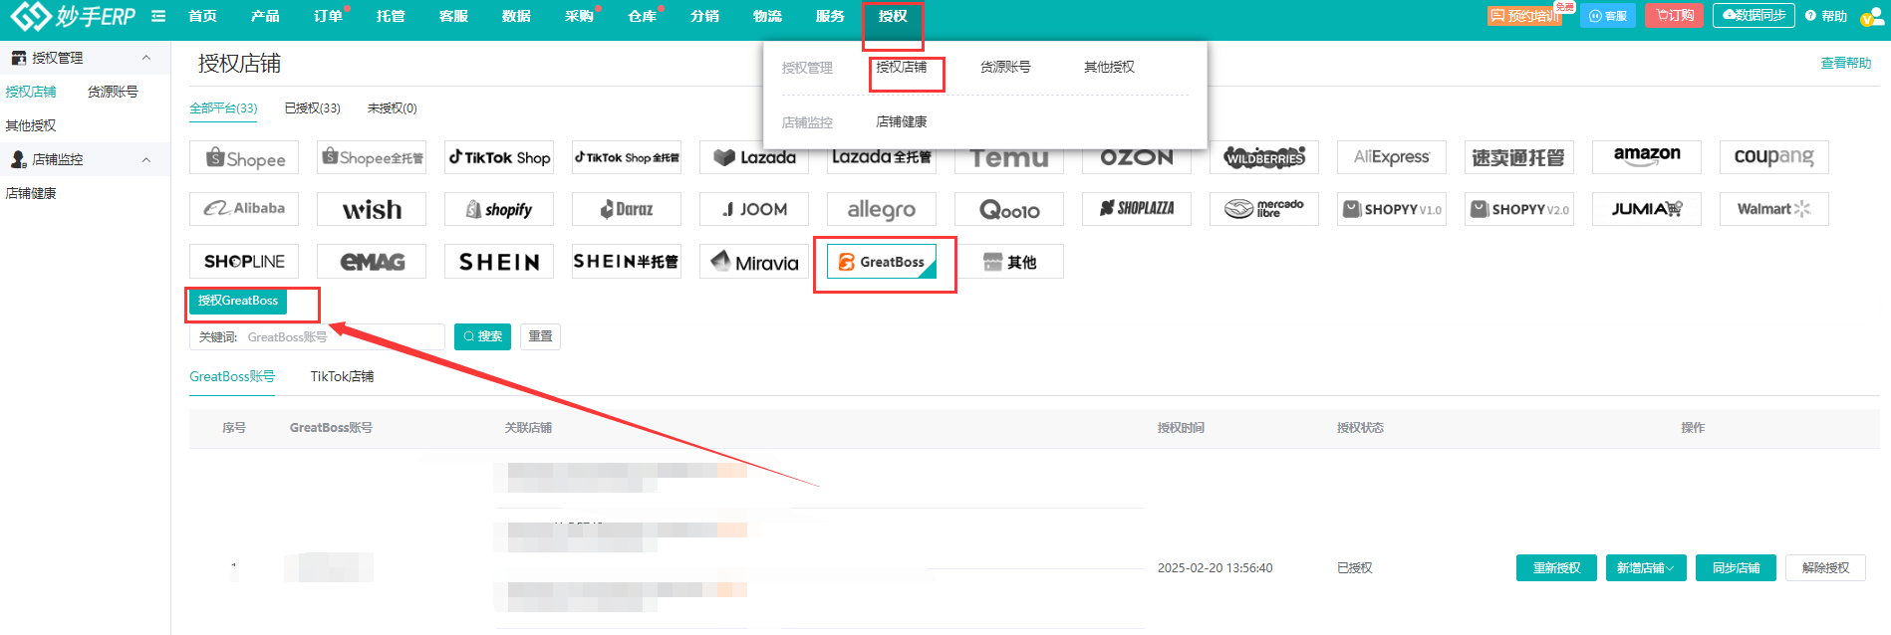Viewport: 1891px width, 635px height.
Task: Toggle the hamburger sidebar menu icon
Action: pyautogui.click(x=158, y=16)
